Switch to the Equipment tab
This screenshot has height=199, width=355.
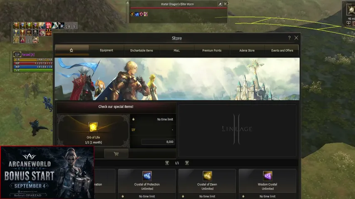[107, 50]
